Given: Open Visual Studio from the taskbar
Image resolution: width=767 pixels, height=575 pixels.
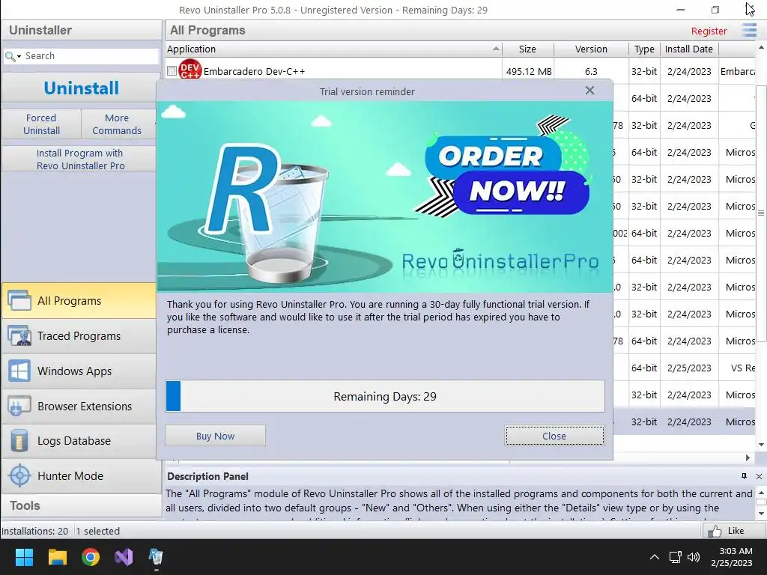Looking at the screenshot, I should pos(124,557).
